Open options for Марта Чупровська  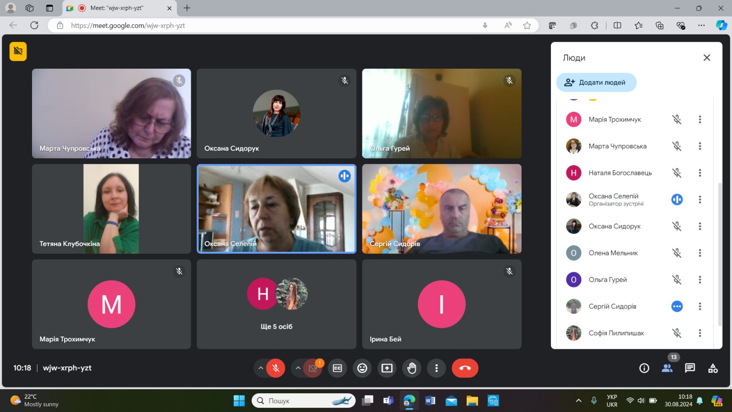tap(700, 146)
